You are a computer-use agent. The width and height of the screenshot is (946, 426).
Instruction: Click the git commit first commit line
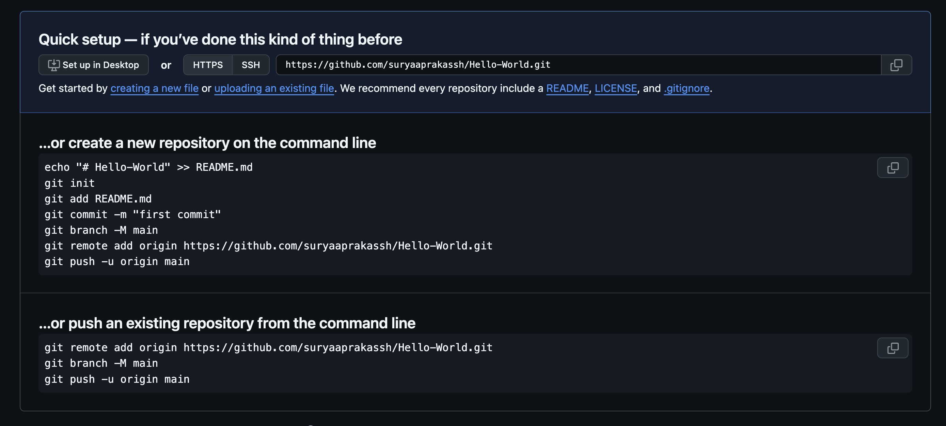pyautogui.click(x=132, y=215)
